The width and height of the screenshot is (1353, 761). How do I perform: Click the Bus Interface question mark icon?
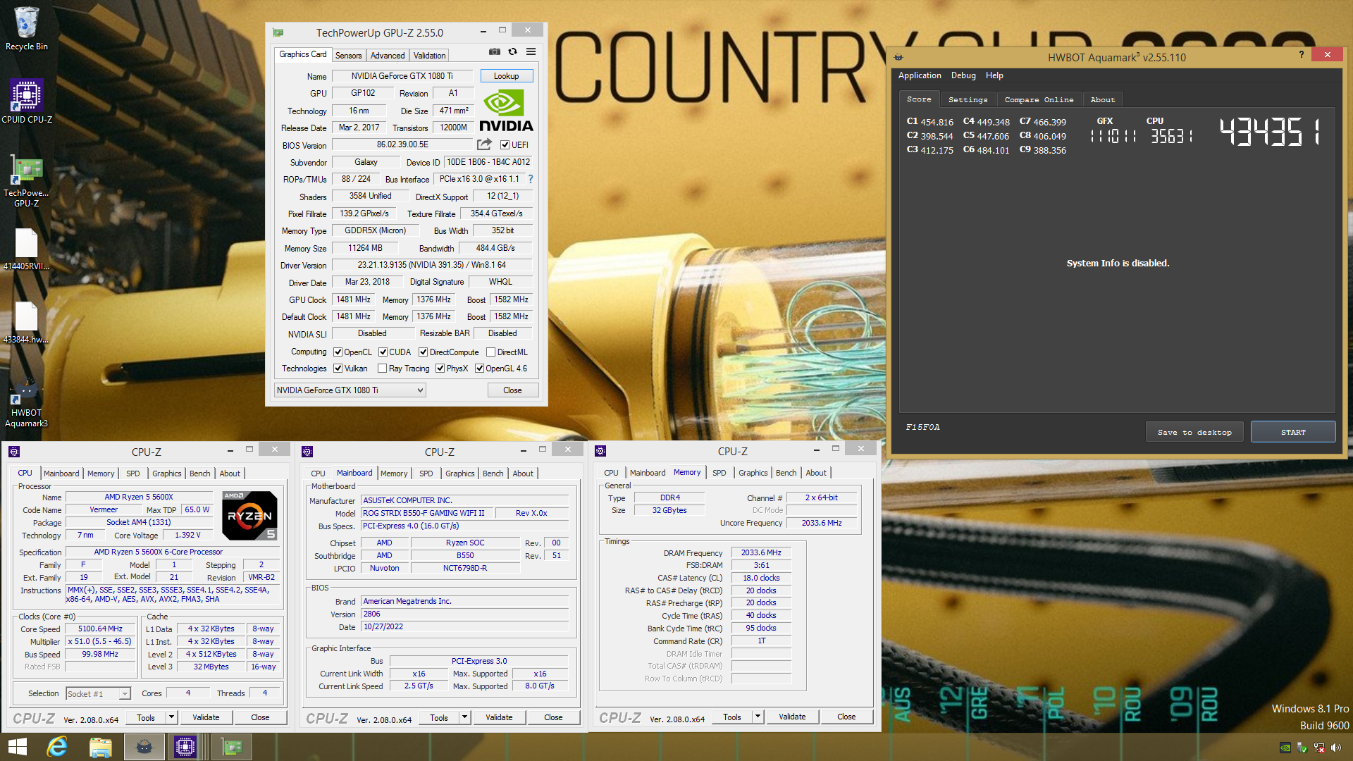531,179
